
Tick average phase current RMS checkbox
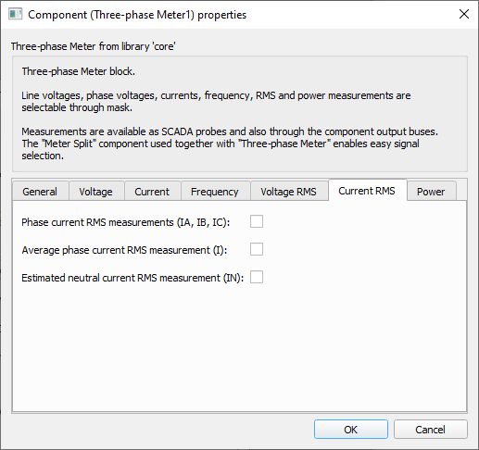pos(257,249)
